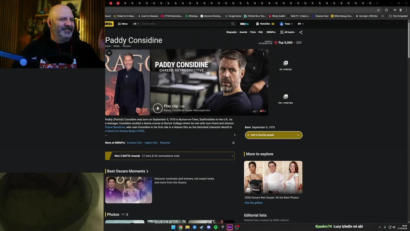This screenshot has width=410, height=231.
Task: Open Steam from the taskbar
Action: (201, 227)
